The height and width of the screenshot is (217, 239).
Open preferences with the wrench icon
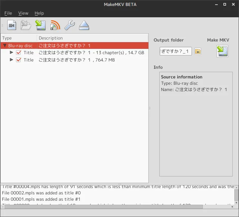[69, 25]
